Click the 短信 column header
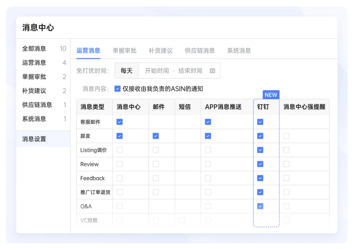 pos(185,107)
